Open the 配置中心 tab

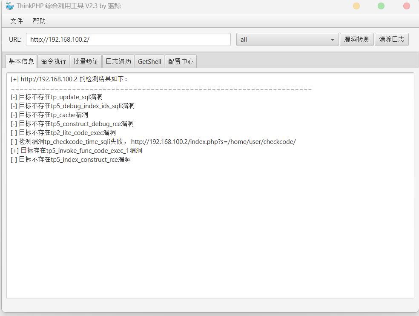(x=181, y=61)
